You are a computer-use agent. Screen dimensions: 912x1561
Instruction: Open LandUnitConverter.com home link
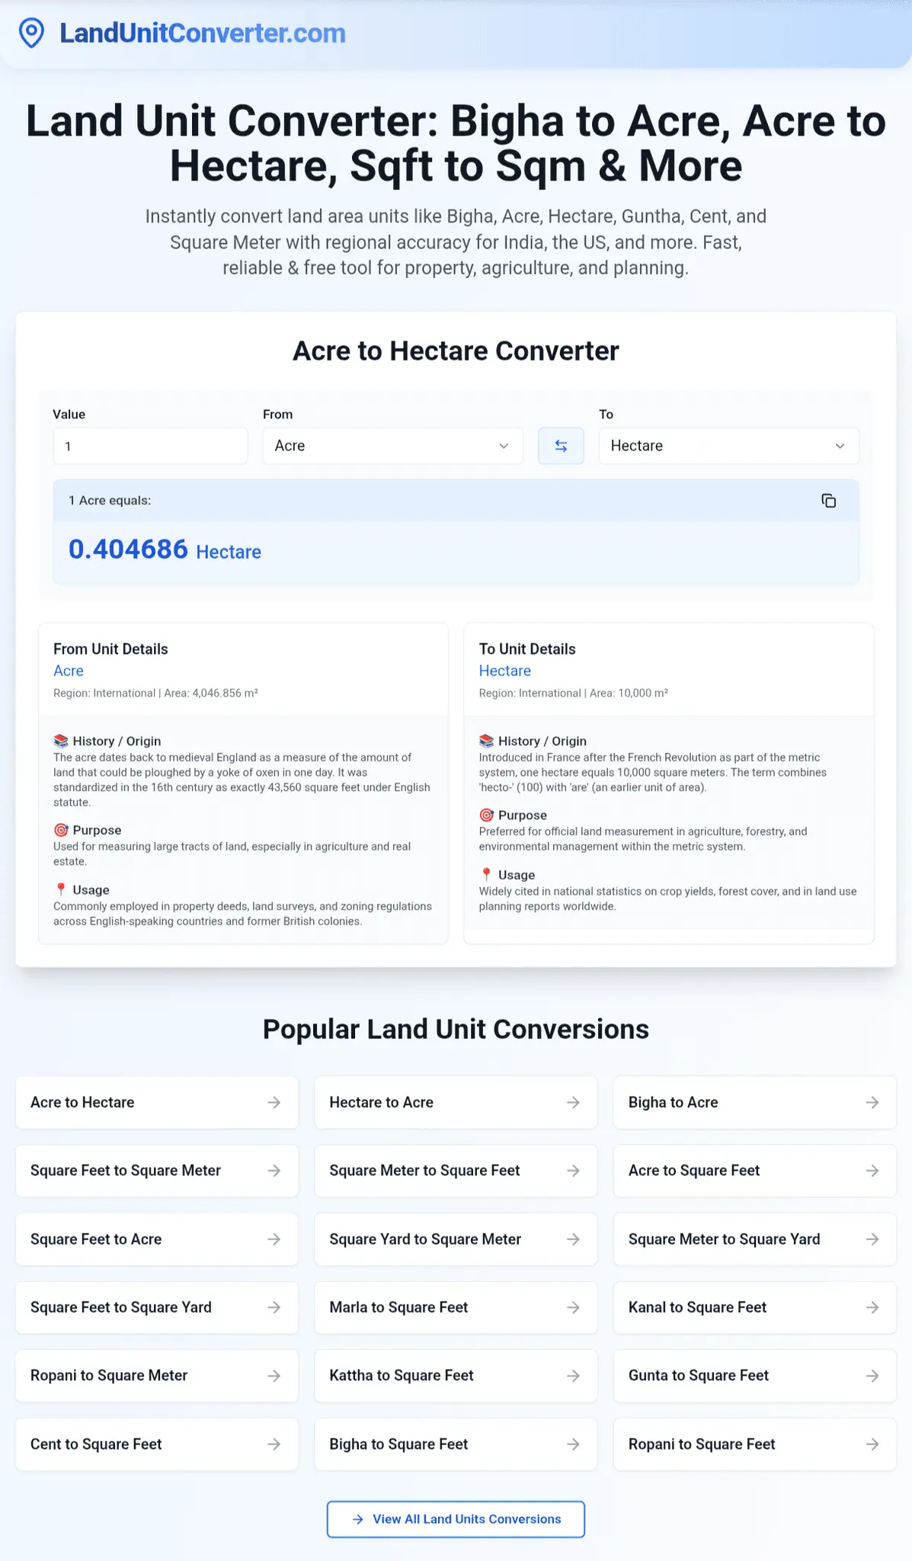coord(202,34)
